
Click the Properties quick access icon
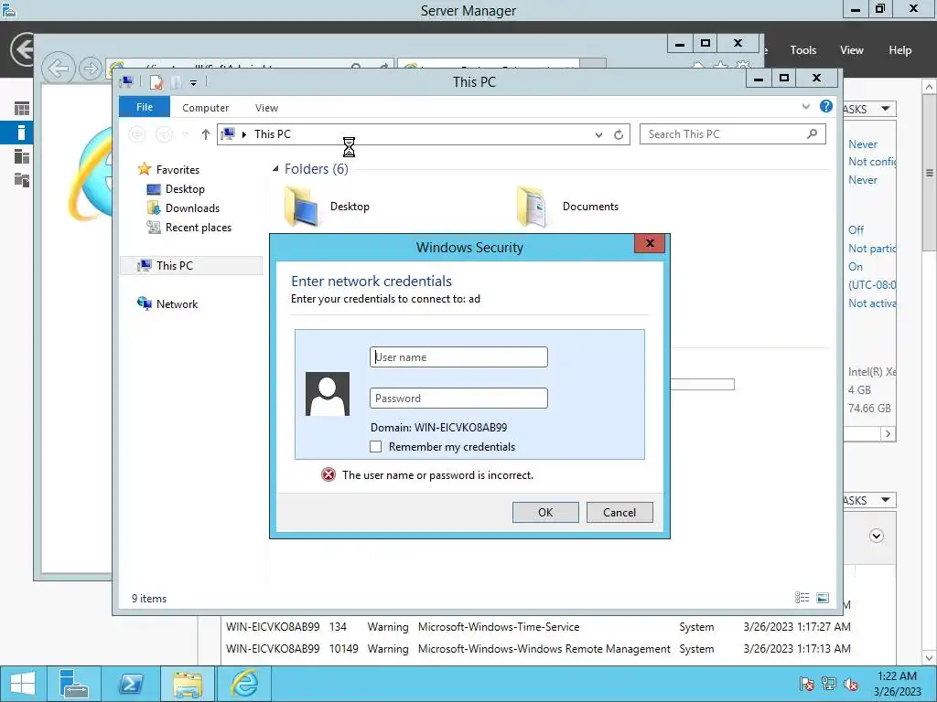point(156,82)
